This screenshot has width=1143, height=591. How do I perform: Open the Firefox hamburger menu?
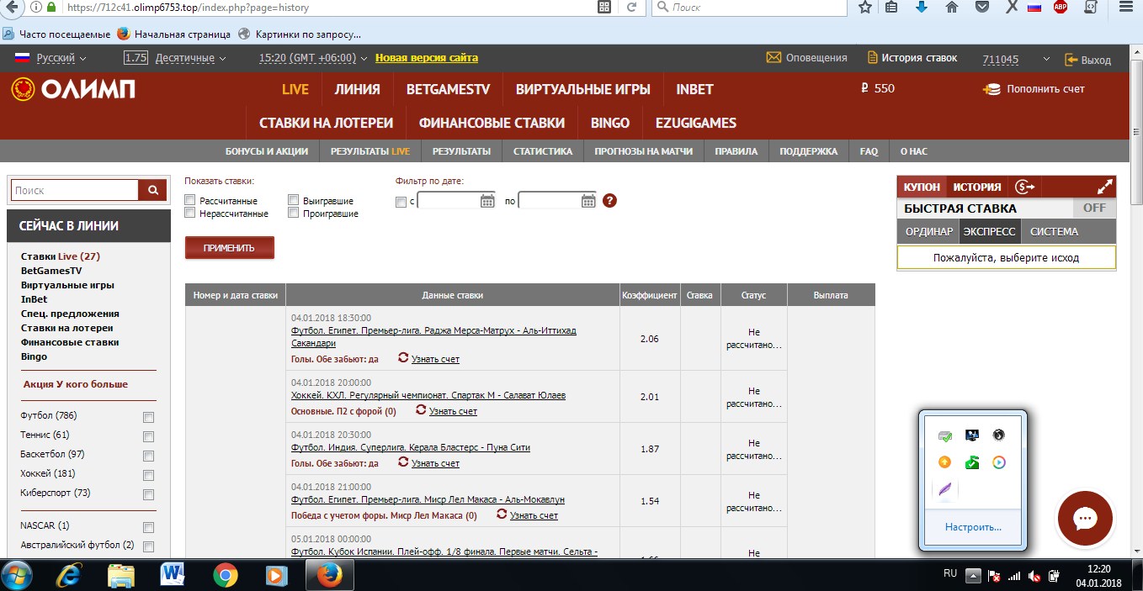coord(1125,6)
